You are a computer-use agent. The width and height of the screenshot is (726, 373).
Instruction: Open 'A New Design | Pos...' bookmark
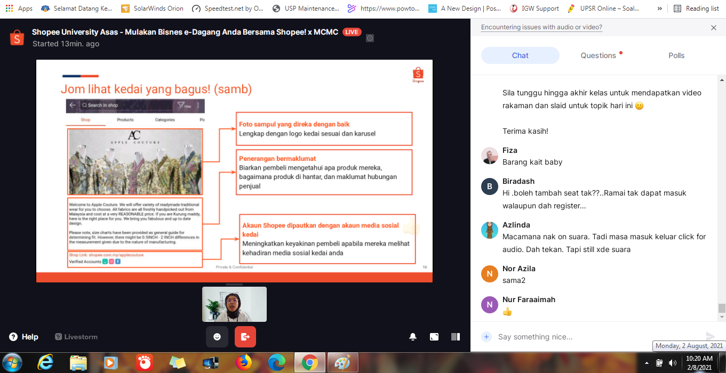coord(464,9)
